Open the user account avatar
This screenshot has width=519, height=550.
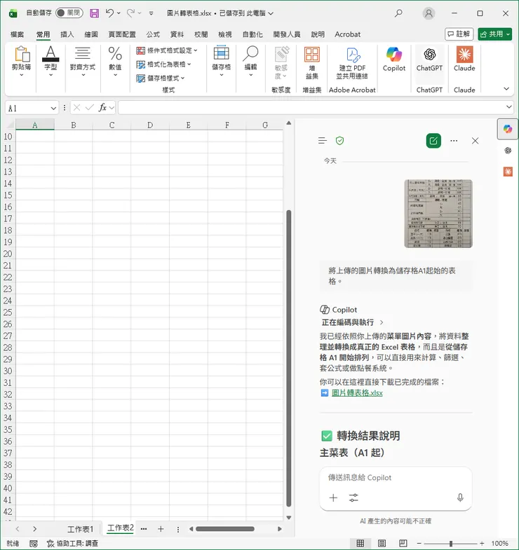coord(429,13)
